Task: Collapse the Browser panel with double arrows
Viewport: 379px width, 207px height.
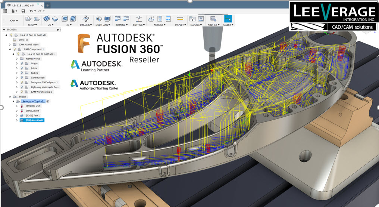Action: tap(4, 30)
